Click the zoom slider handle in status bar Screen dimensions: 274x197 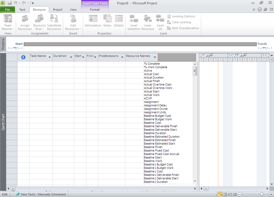(x=262, y=194)
